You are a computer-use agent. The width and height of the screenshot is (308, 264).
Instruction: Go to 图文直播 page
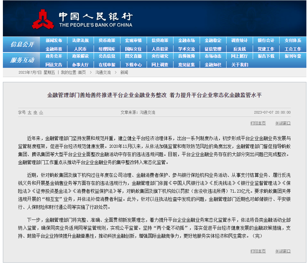(133, 56)
